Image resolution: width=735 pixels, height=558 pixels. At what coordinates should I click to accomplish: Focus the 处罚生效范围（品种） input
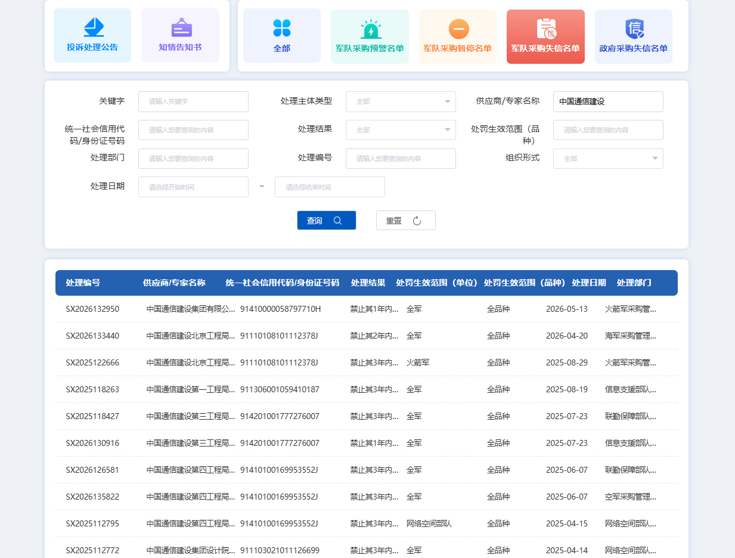point(608,130)
